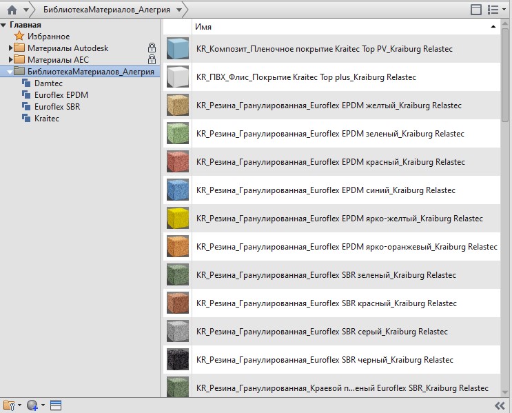Click material list vertical scrollbar thumb
512x413 pixels.
[x=505, y=76]
